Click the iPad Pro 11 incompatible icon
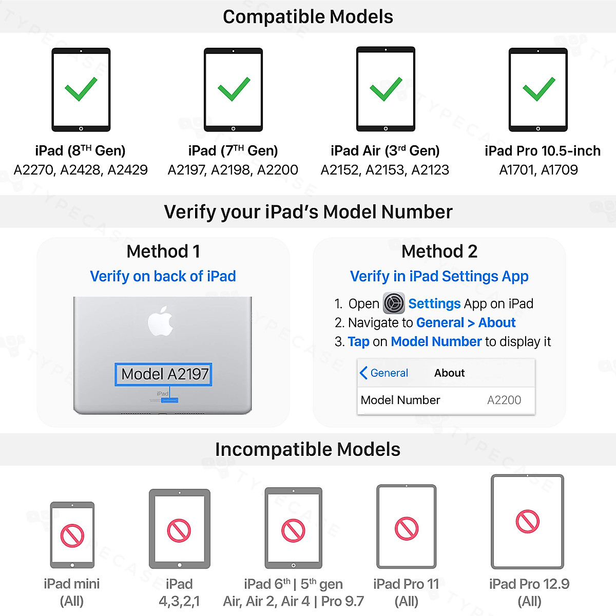Image resolution: width=616 pixels, height=616 pixels. tap(407, 528)
